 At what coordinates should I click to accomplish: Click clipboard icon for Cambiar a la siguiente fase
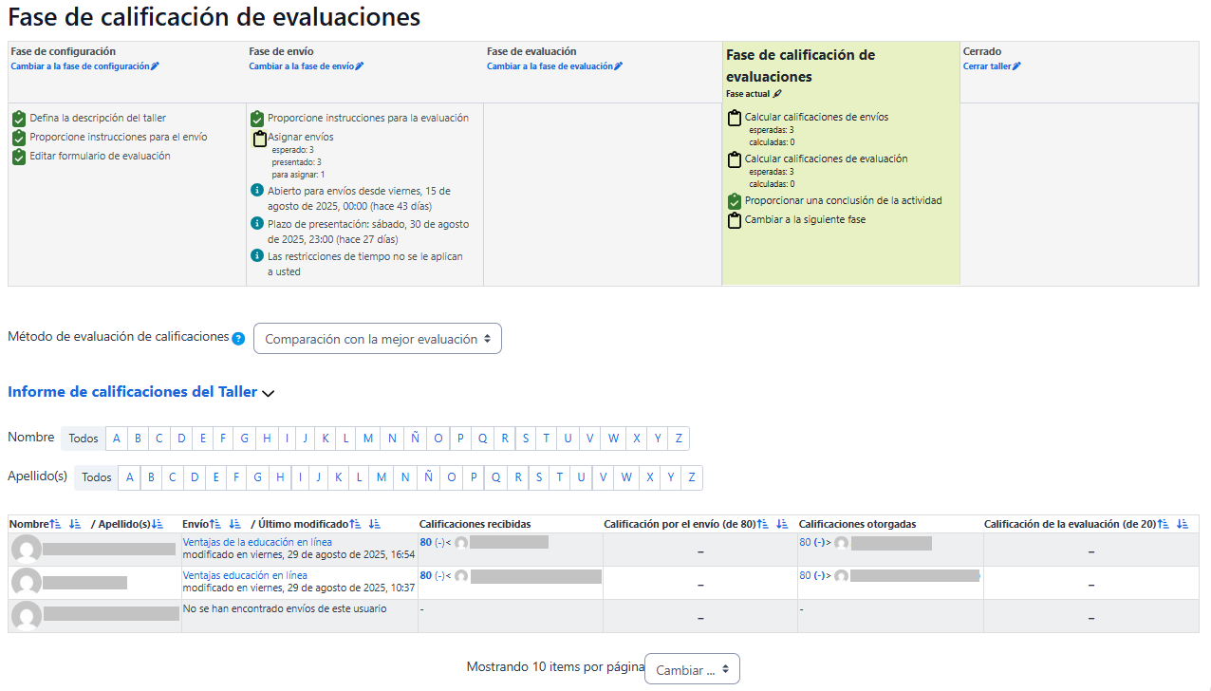coord(734,220)
